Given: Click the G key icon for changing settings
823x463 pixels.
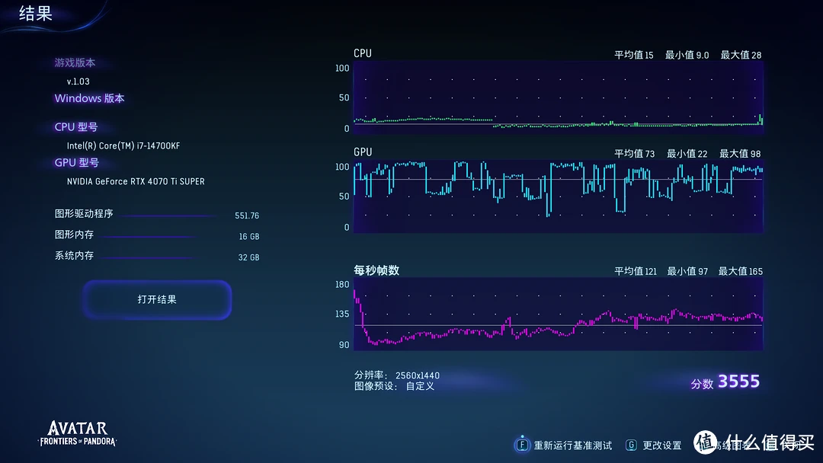Looking at the screenshot, I should tap(632, 445).
